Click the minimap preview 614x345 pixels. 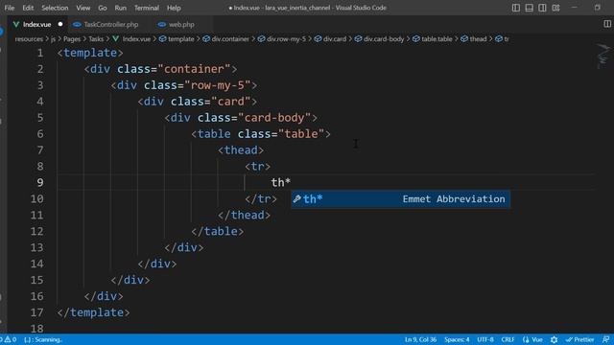(603, 56)
